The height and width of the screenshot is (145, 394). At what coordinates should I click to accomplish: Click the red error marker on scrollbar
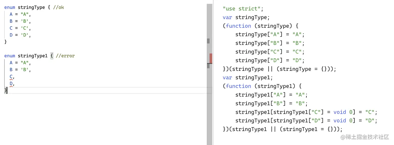coord(211,58)
